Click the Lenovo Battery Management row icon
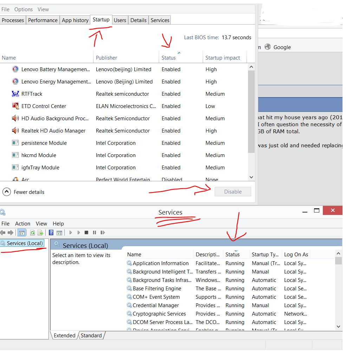 click(15, 69)
